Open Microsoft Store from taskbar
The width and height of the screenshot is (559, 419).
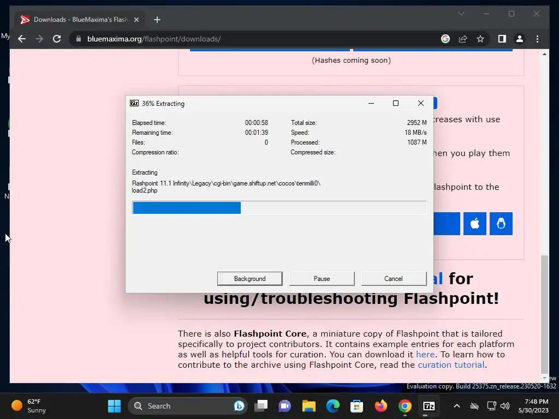coord(357,406)
